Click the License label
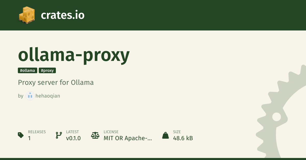Image resolution: width=306 pixels, height=160 pixels. tap(111, 132)
